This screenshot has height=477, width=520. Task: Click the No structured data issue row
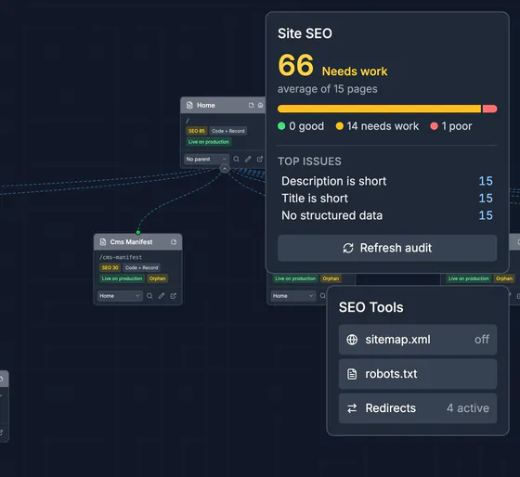387,215
